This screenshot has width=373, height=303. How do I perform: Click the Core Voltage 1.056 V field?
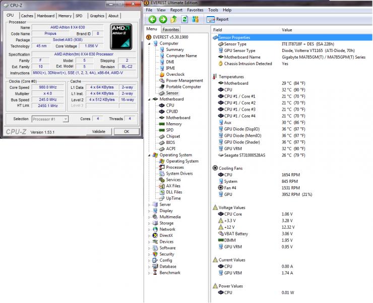point(91,46)
